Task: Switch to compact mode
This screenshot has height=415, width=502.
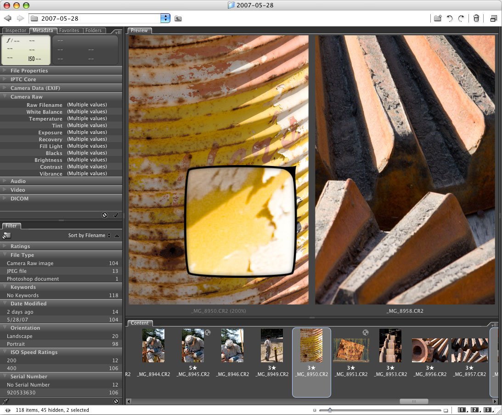Action: (x=493, y=18)
